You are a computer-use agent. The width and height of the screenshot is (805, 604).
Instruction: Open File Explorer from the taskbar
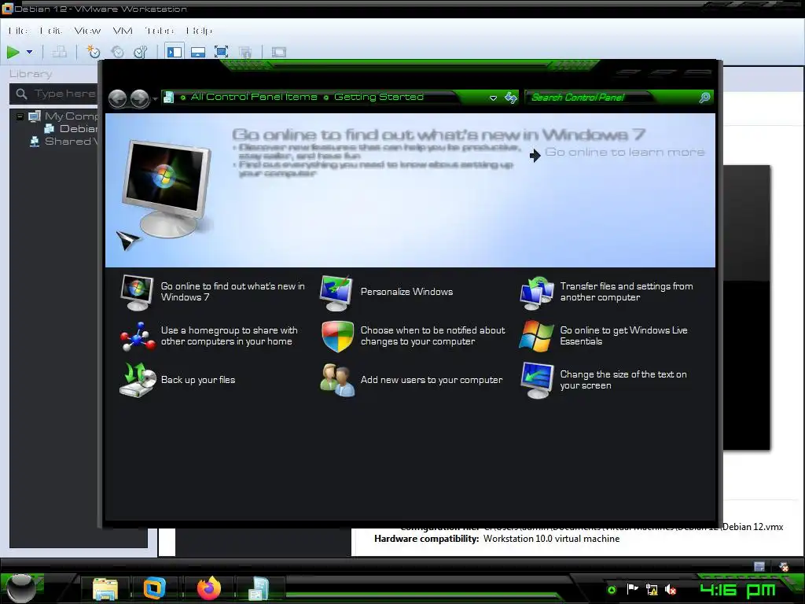[x=105, y=588]
